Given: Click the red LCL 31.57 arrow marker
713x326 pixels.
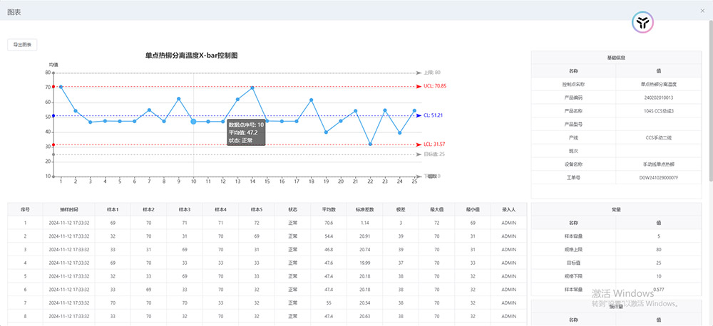Looking at the screenshot, I should 419,144.
